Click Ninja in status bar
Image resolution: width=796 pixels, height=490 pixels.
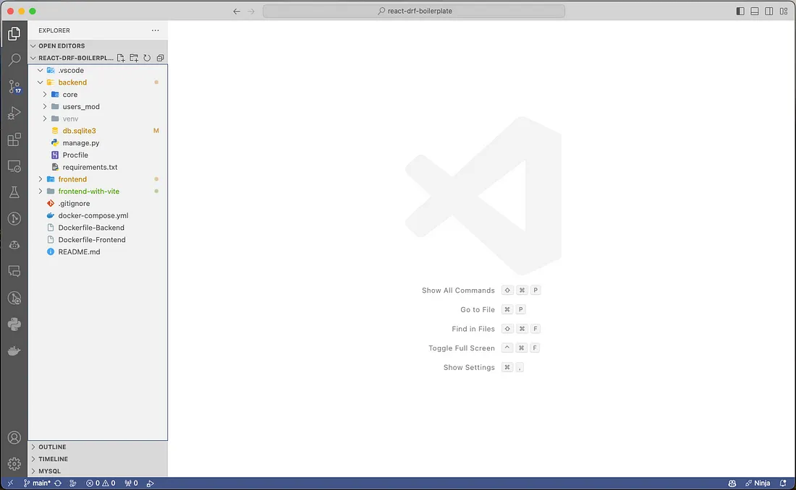pyautogui.click(x=758, y=483)
